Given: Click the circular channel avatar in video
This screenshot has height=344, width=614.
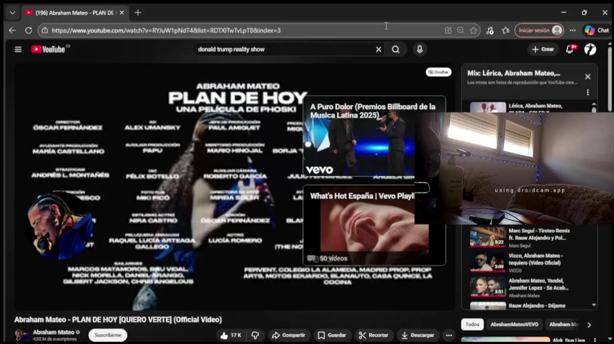Looking at the screenshot, I should pos(60,226).
